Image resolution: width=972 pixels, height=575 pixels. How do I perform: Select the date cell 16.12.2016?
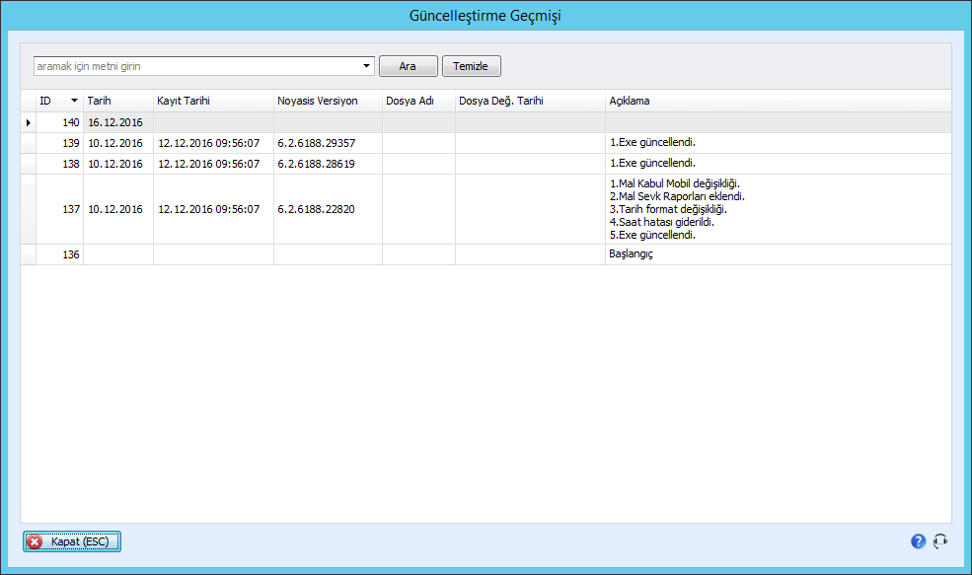[x=118, y=122]
